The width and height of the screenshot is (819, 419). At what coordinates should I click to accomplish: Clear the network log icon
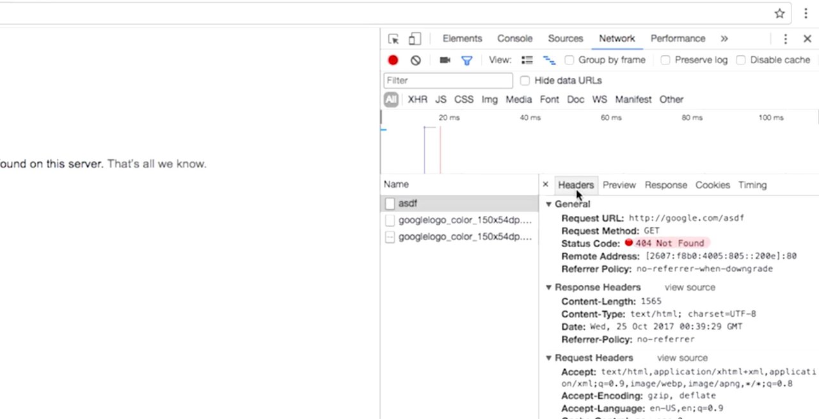(x=416, y=60)
